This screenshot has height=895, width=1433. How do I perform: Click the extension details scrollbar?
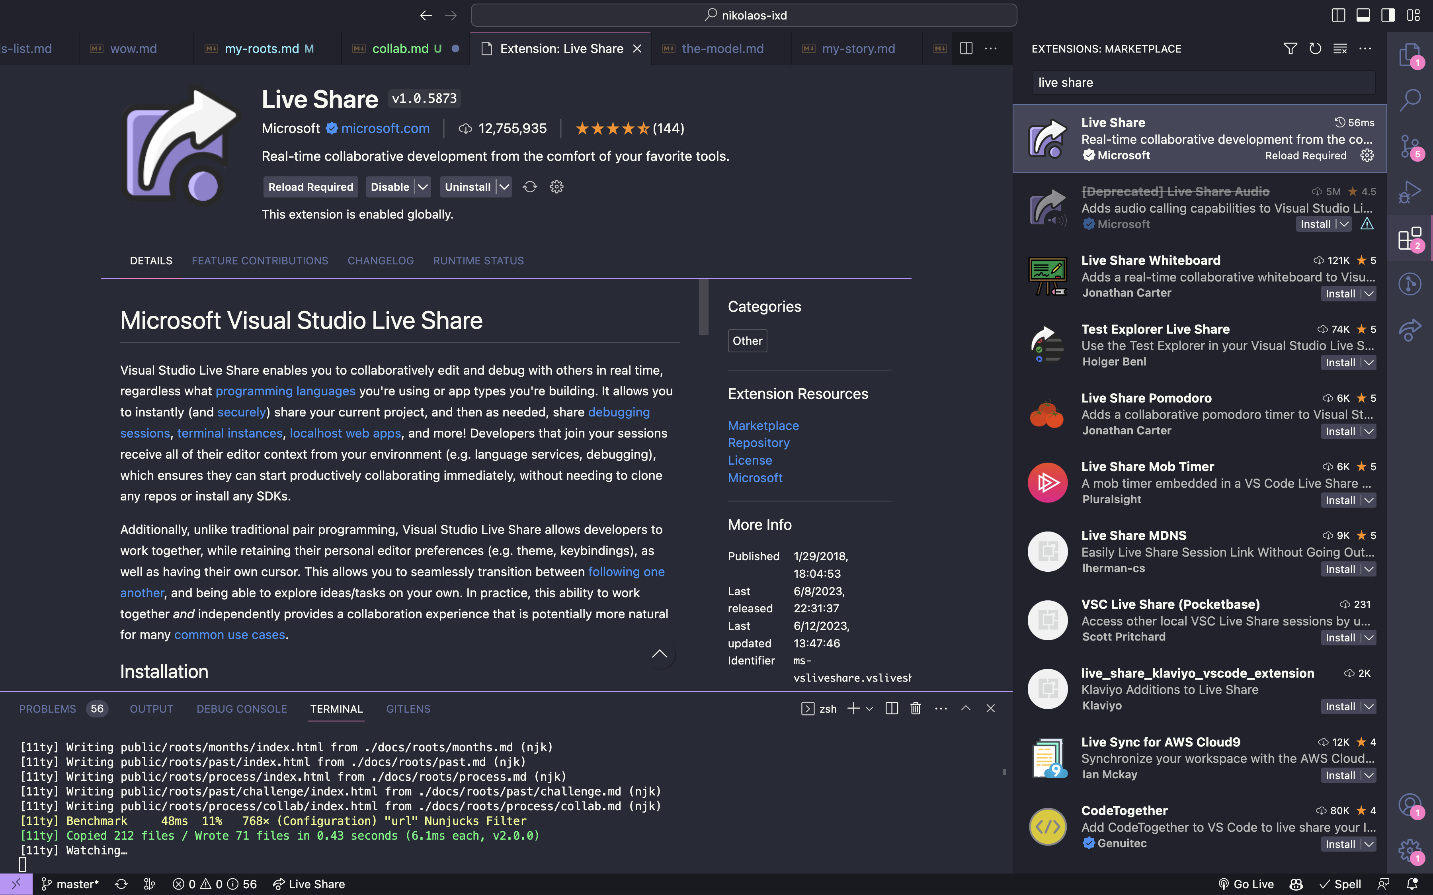coord(703,307)
